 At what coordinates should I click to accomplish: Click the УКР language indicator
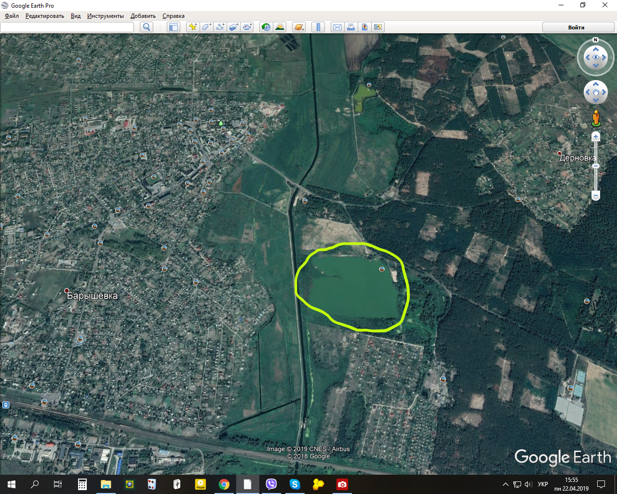point(543,484)
